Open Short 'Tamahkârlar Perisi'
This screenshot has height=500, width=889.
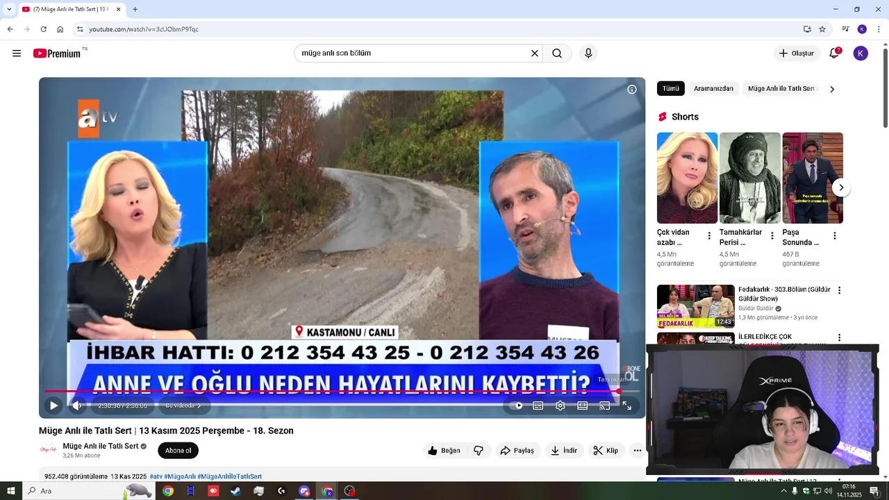(x=750, y=178)
